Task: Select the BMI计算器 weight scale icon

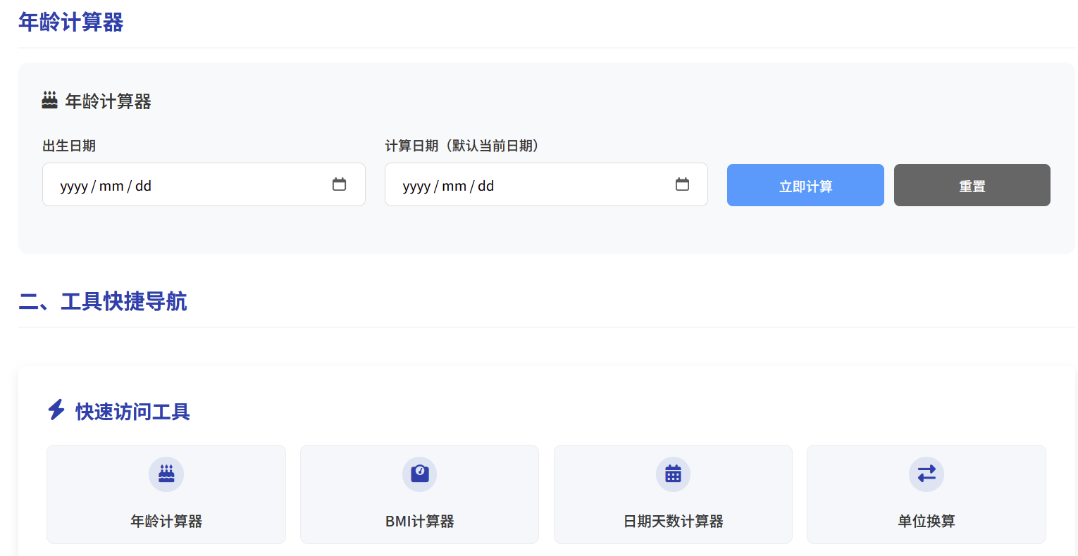Action: click(419, 474)
